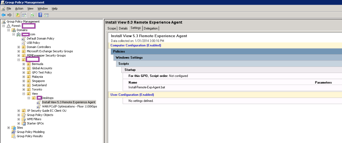Expand the Starter GPOs node
The image size is (342, 143).
19,123
